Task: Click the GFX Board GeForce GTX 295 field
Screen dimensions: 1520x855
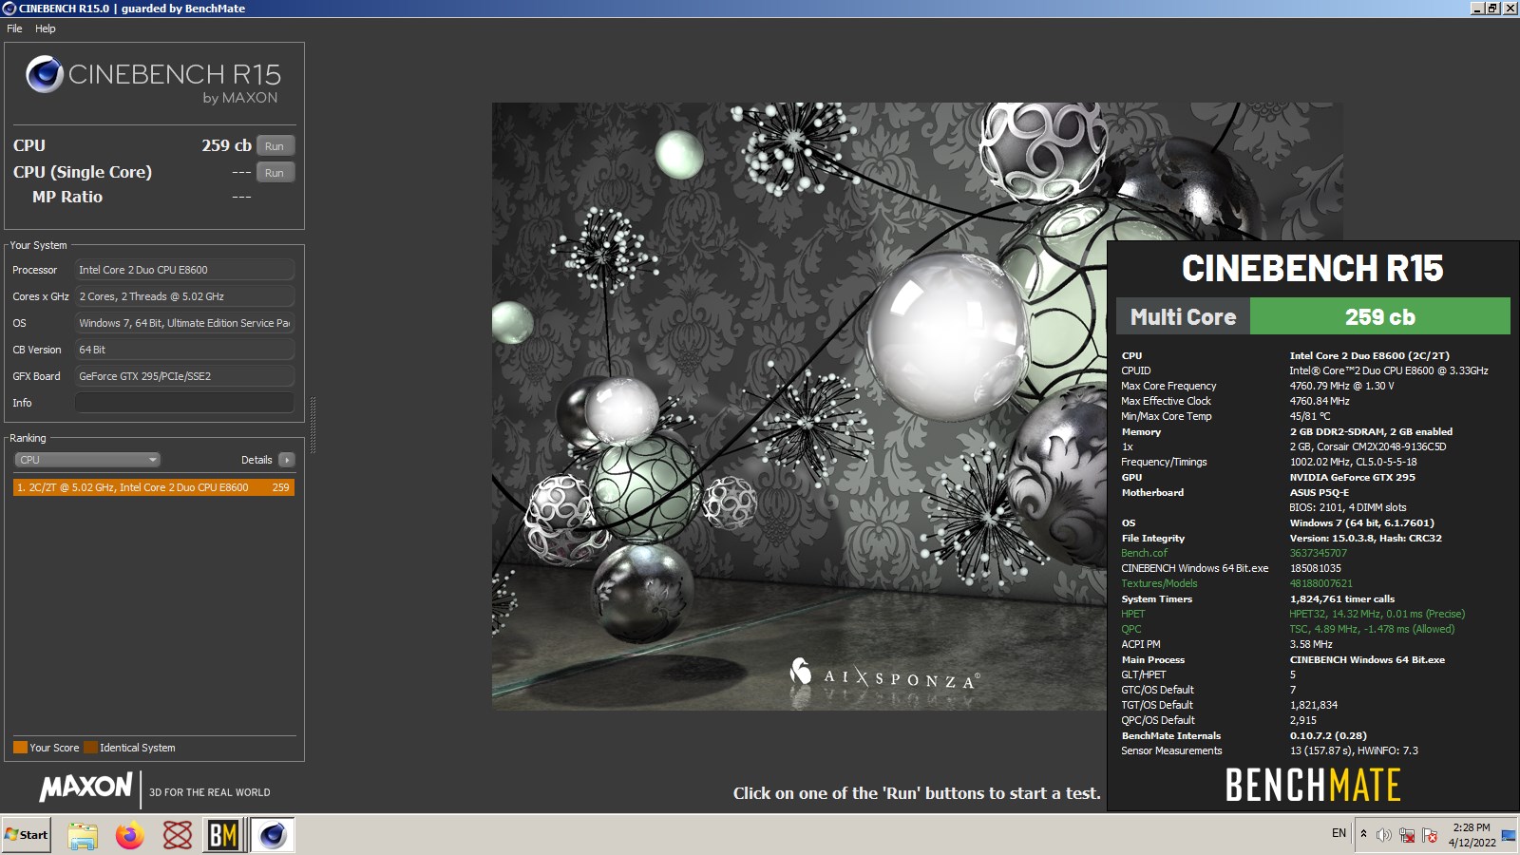Action: coord(184,376)
